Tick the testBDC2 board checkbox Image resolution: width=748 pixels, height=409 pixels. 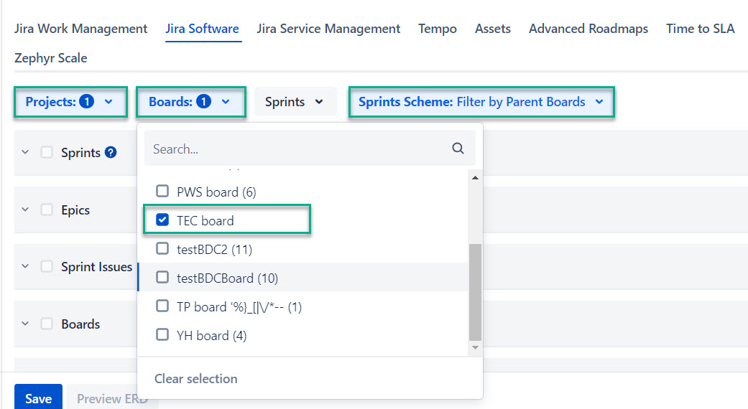click(x=162, y=249)
